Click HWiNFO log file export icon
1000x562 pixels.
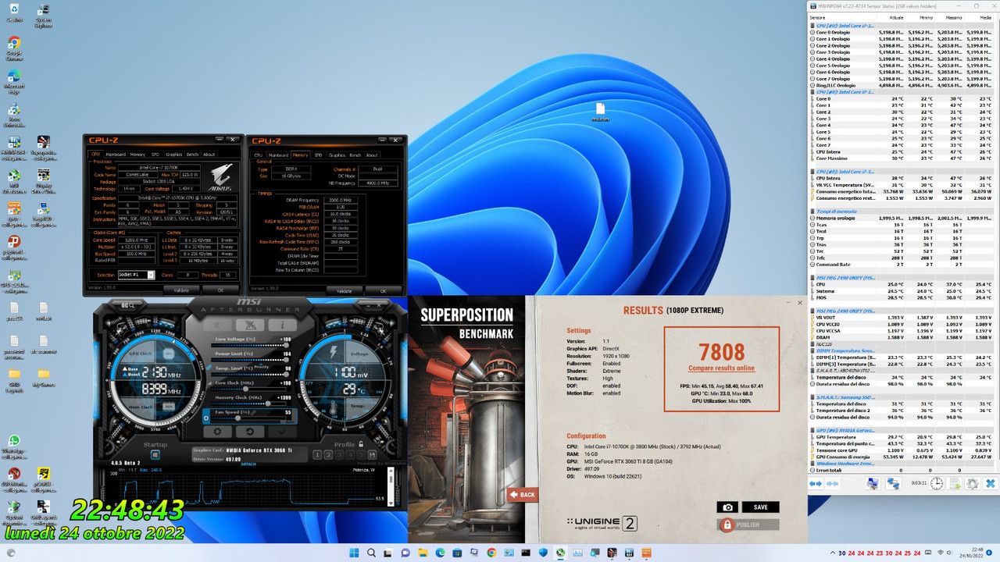[954, 484]
